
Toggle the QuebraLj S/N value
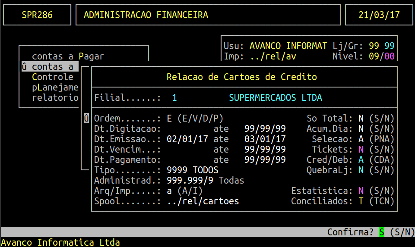361,170
